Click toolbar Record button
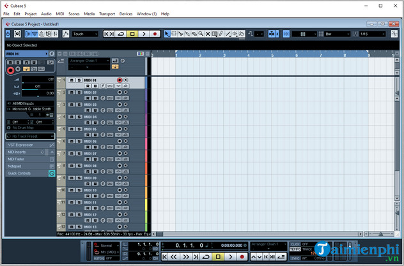Screen dimensions: 404x266 [x=155, y=34]
